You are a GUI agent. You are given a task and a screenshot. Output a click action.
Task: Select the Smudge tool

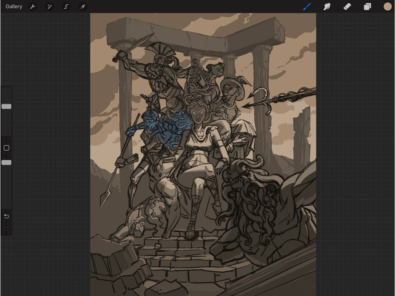[327, 7]
